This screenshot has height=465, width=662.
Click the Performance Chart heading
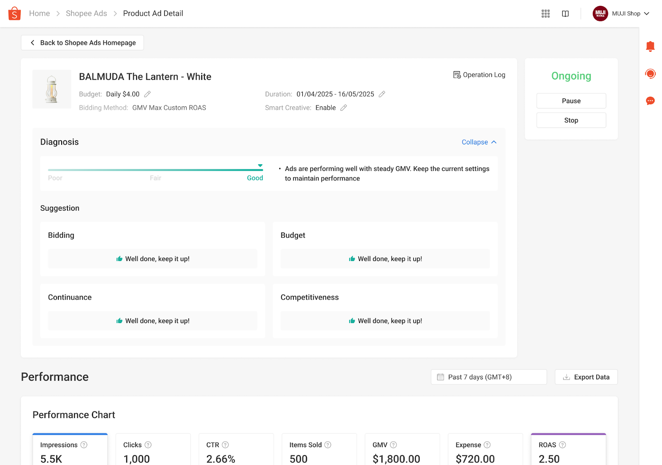point(74,415)
